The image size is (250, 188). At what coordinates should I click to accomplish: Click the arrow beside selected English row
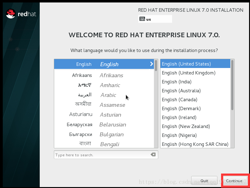151,64
